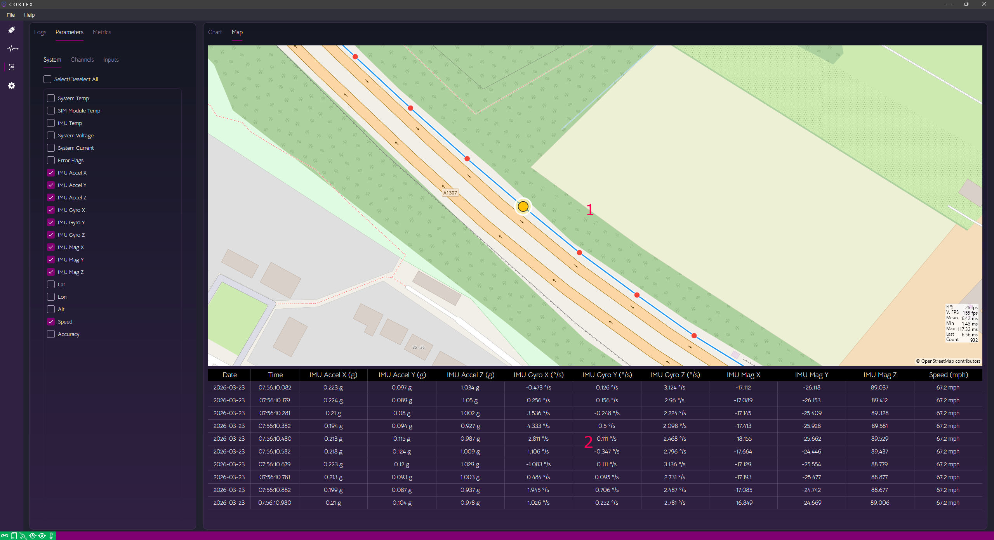Open the connection plug sidebar icon

pos(12,30)
